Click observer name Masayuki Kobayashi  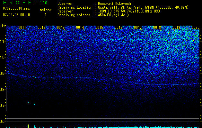tap(115, 4)
